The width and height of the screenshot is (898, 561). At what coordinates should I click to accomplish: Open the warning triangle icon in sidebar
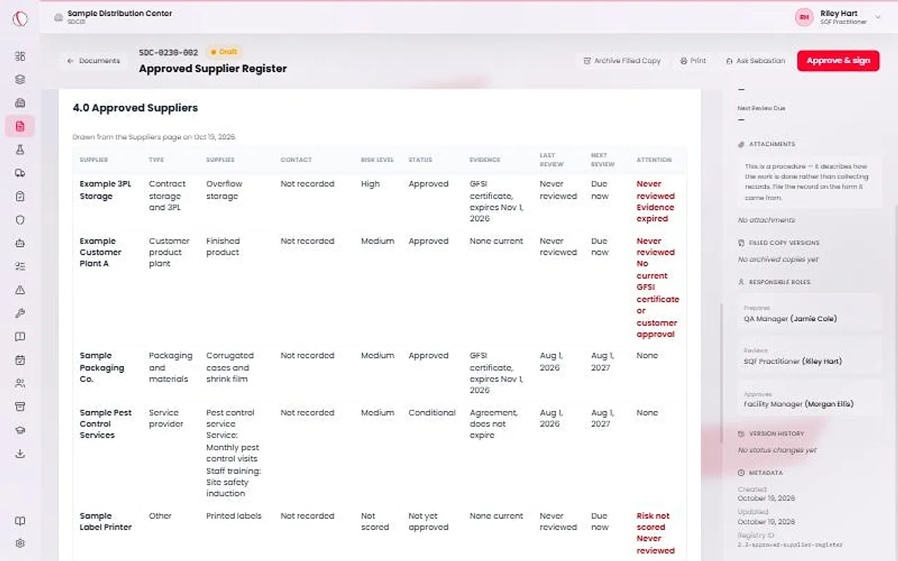(x=20, y=290)
